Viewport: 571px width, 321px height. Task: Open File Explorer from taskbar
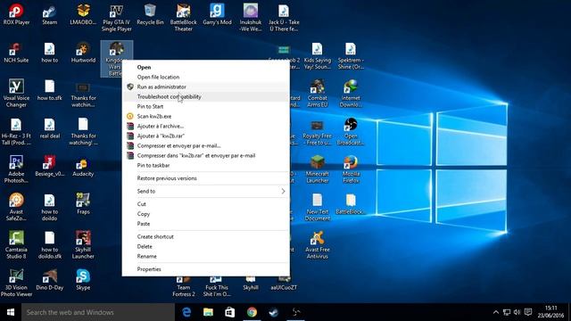click(x=208, y=312)
